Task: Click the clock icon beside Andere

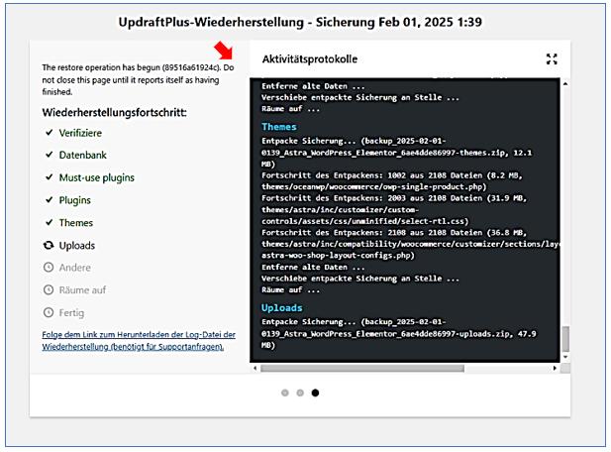Action: pyautogui.click(x=49, y=268)
